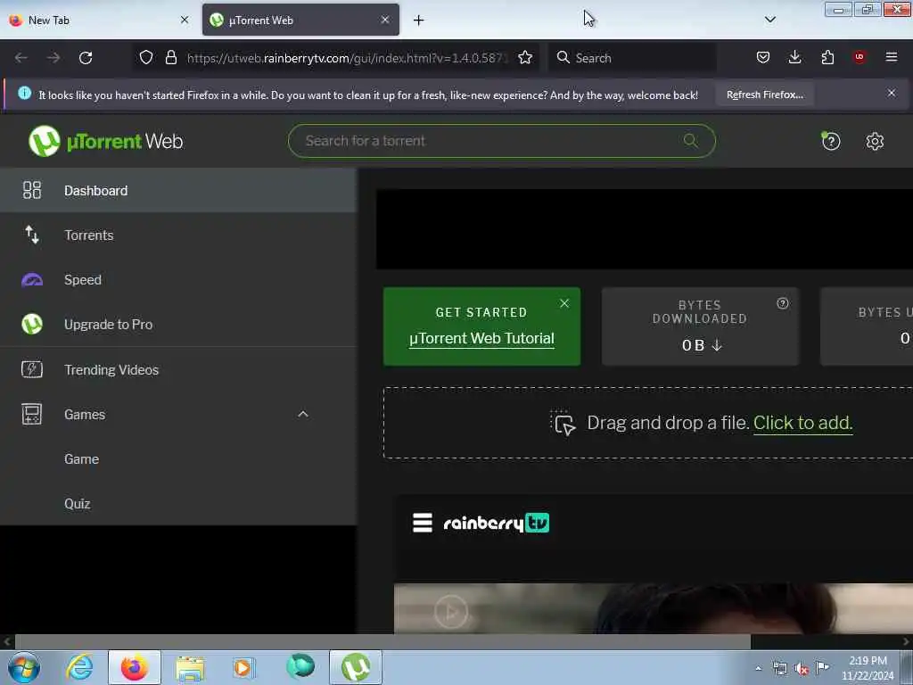This screenshot has height=685, width=913.
Task: Open the Firefox application menu
Action: [891, 57]
